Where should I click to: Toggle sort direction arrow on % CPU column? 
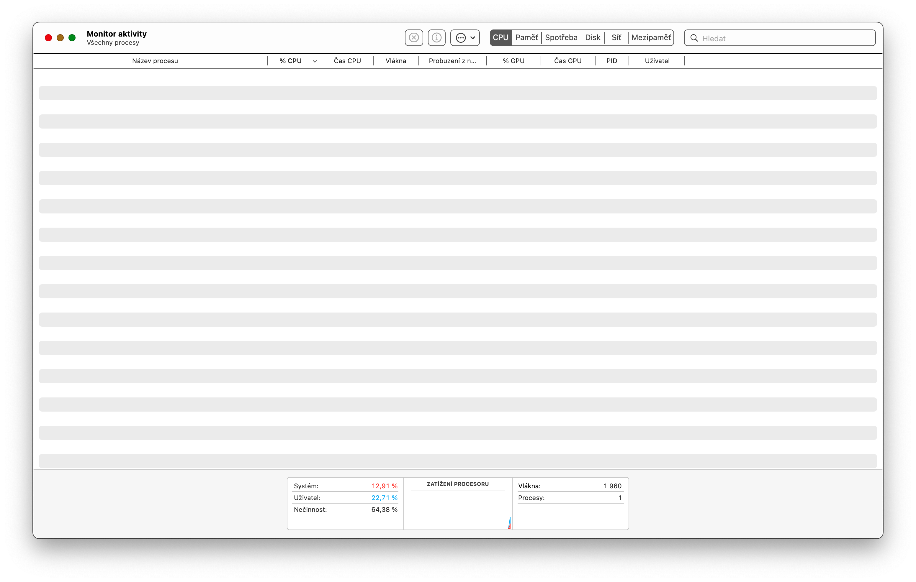click(x=315, y=61)
